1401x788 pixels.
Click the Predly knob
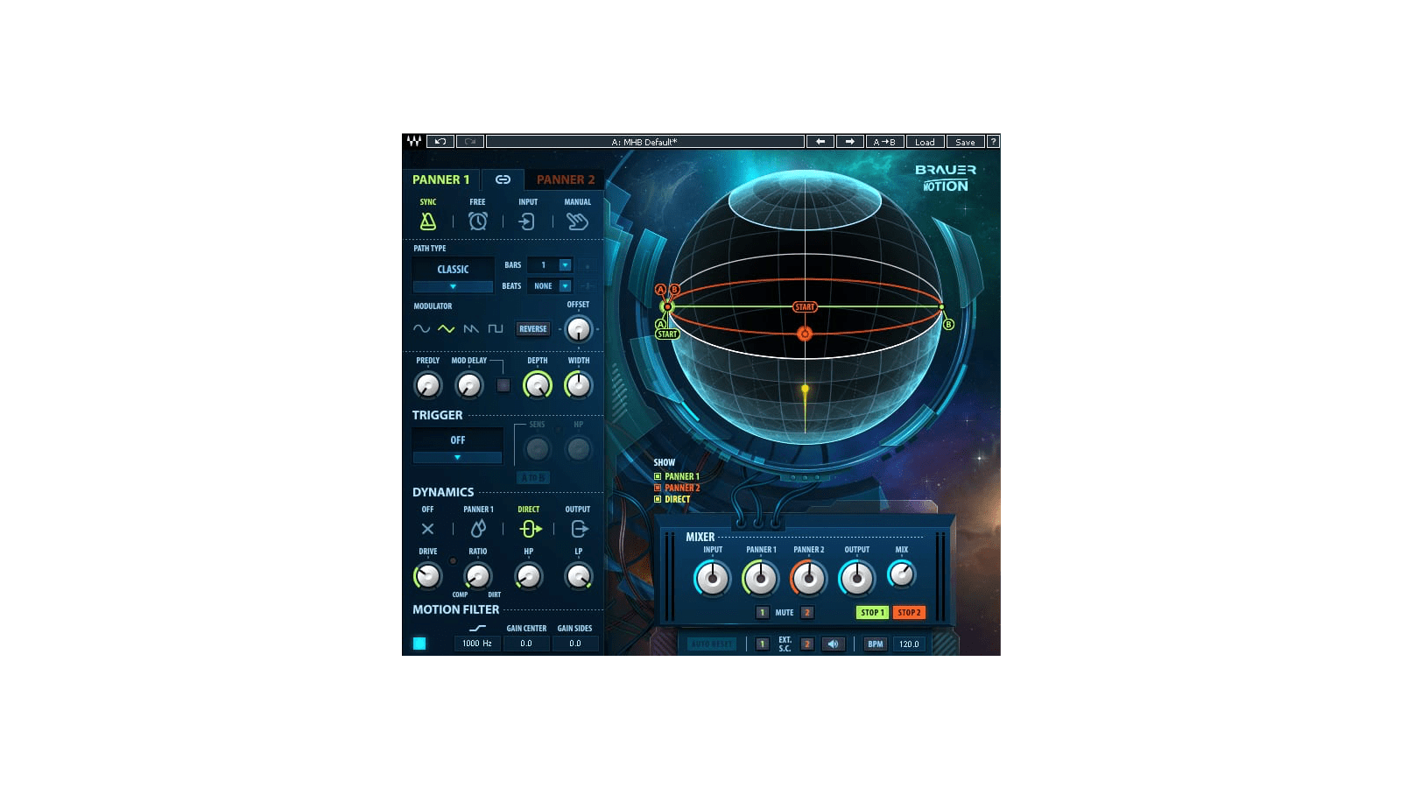click(428, 385)
